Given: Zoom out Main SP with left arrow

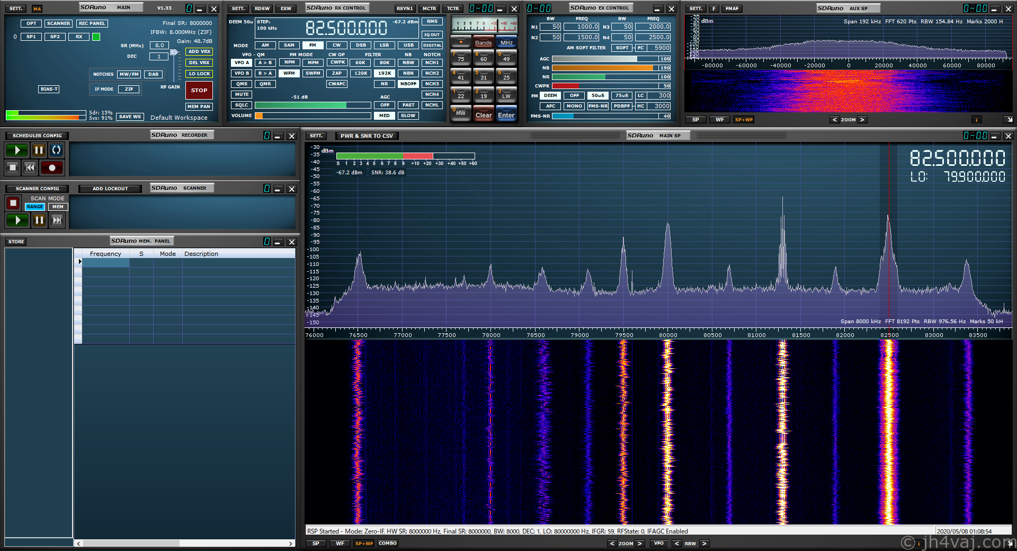Looking at the screenshot, I should click(612, 544).
